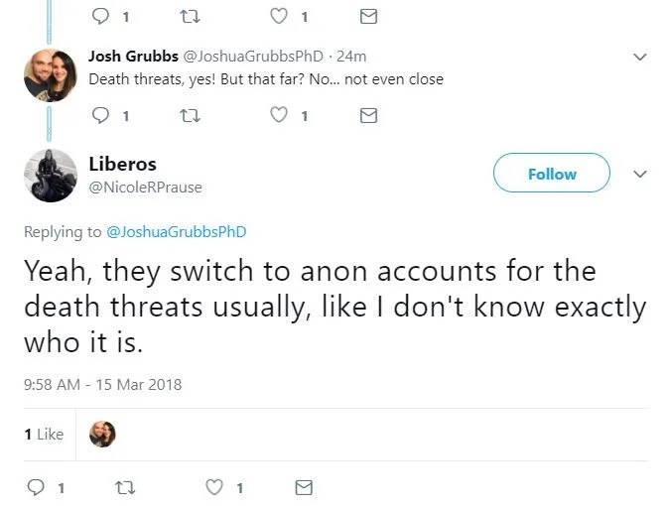Like the topmost partially visible tweet
This screenshot has height=506, width=668.
click(x=280, y=16)
